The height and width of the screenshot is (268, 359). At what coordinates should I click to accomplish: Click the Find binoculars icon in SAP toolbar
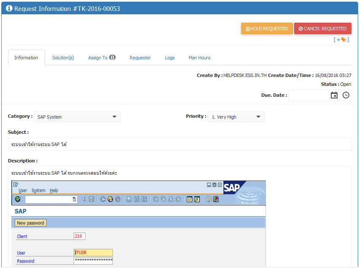(137, 199)
